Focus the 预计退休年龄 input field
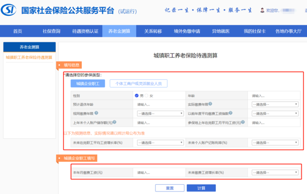 point(159,104)
